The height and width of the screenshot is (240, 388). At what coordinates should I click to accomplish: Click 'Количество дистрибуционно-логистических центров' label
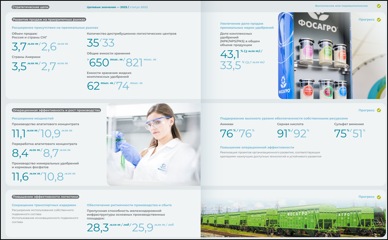pyautogui.click(x=131, y=34)
